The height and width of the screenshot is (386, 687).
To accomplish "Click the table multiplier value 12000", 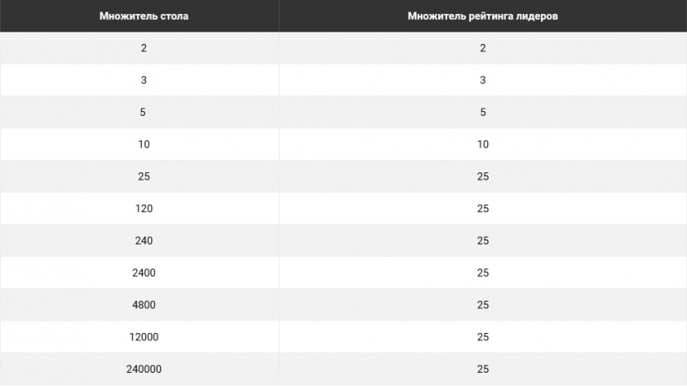I will tap(144, 337).
